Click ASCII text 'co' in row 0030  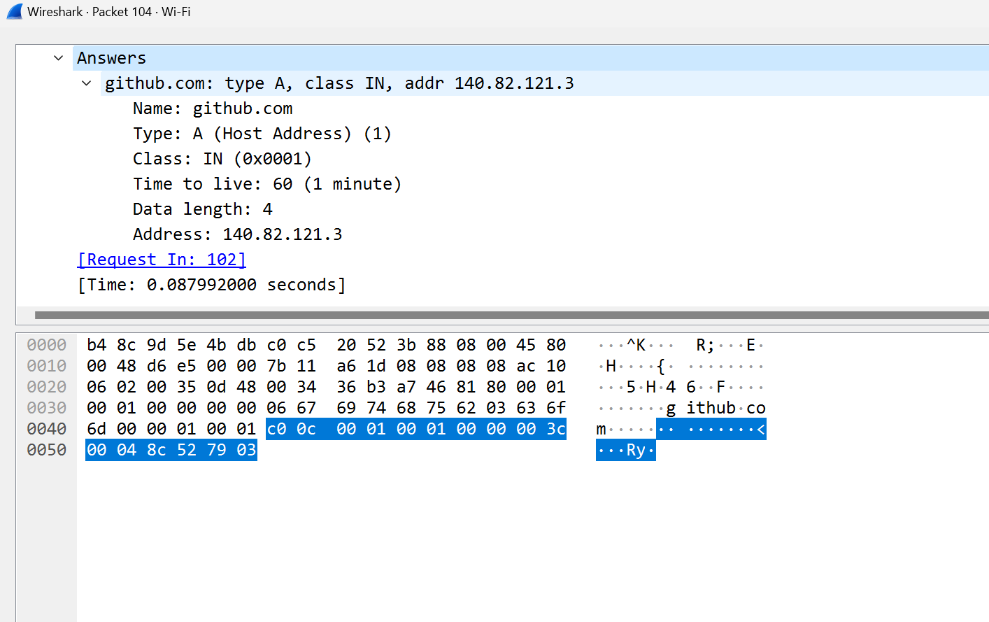pos(756,408)
